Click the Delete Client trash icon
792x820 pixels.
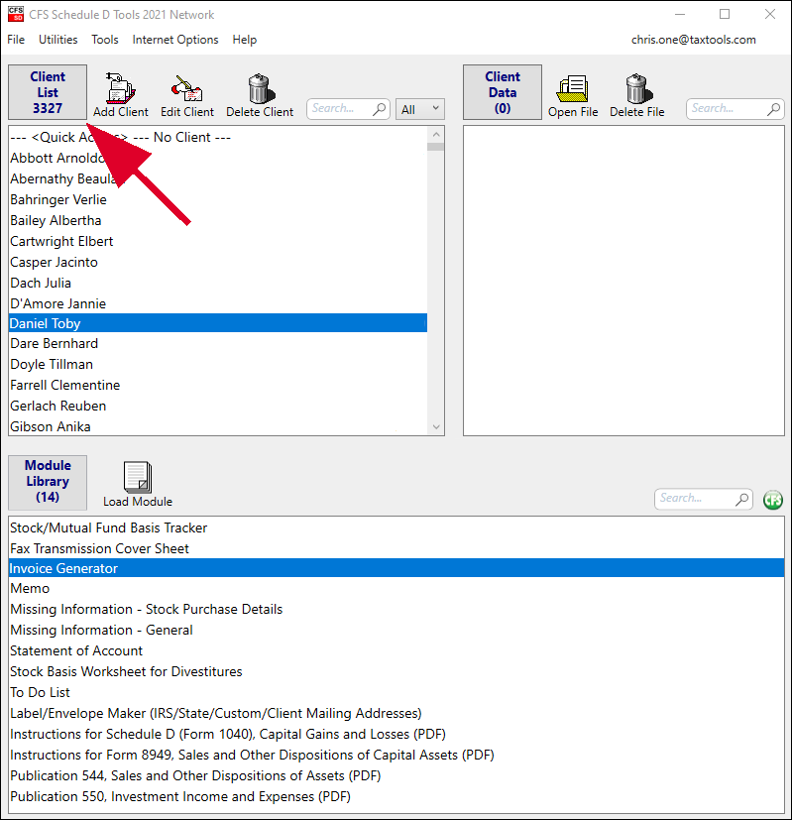point(261,88)
